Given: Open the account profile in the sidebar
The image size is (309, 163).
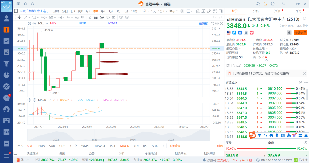Looking at the screenshot, I should click(x=7, y=18).
